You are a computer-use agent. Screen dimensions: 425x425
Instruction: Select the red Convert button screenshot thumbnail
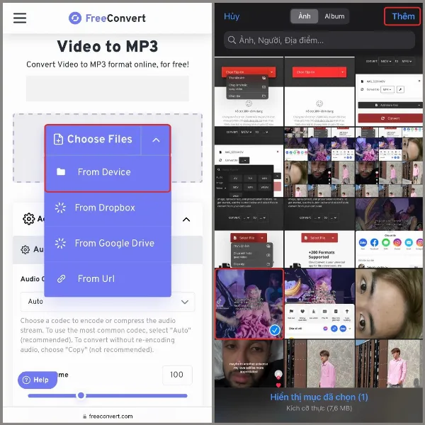389,92
